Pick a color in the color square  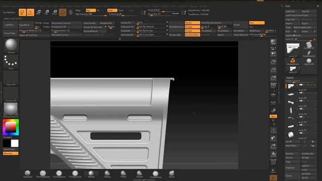(11, 127)
